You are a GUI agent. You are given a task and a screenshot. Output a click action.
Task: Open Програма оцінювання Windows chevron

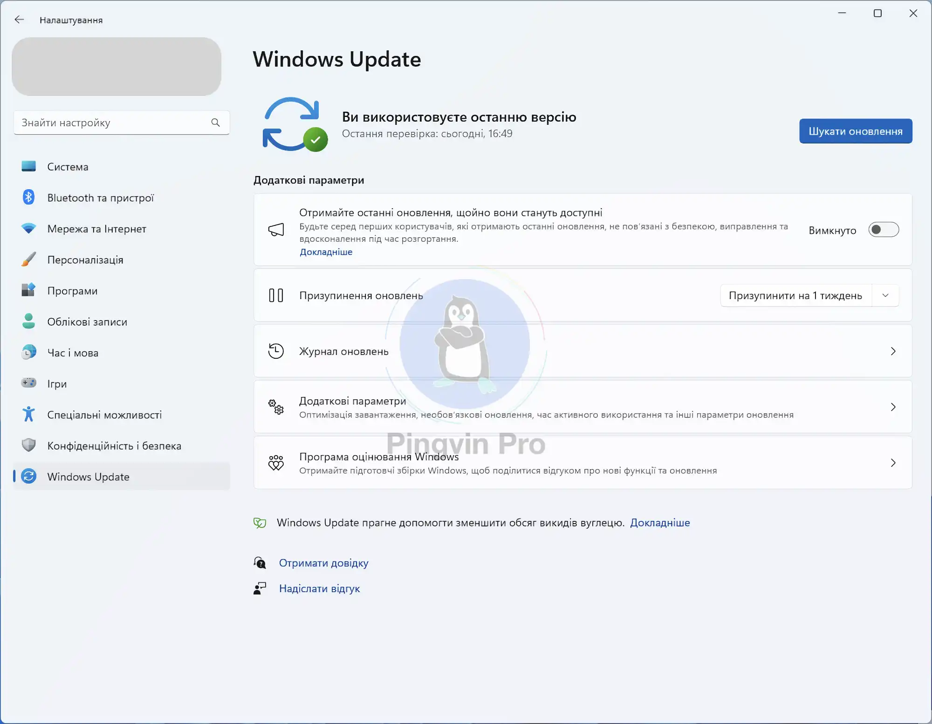(x=893, y=463)
